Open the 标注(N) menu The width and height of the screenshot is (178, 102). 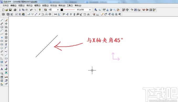point(53,5)
